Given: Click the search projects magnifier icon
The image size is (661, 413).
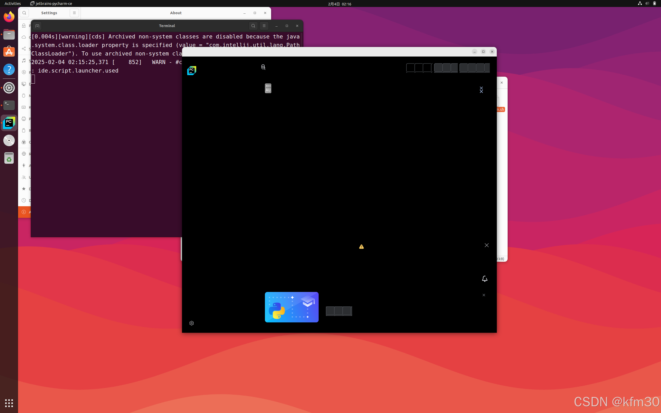Looking at the screenshot, I should point(263,67).
